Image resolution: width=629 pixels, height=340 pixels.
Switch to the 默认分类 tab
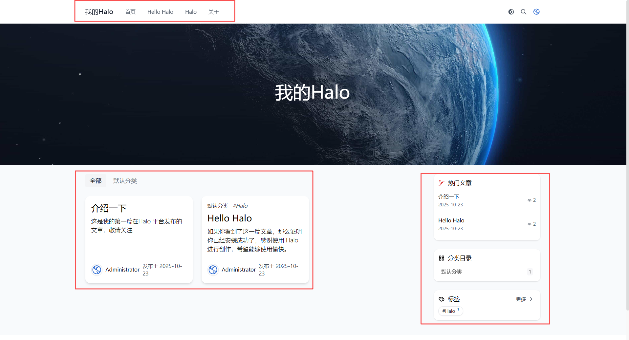coord(125,181)
